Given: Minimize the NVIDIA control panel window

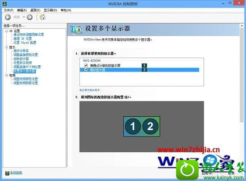Looking at the screenshot, I should (223, 3).
